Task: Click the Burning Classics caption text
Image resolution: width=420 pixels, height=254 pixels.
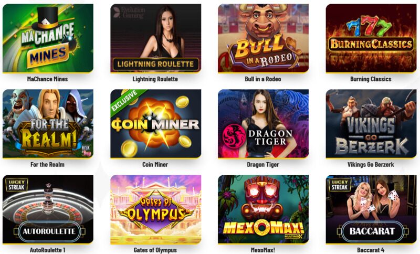Action: [371, 79]
